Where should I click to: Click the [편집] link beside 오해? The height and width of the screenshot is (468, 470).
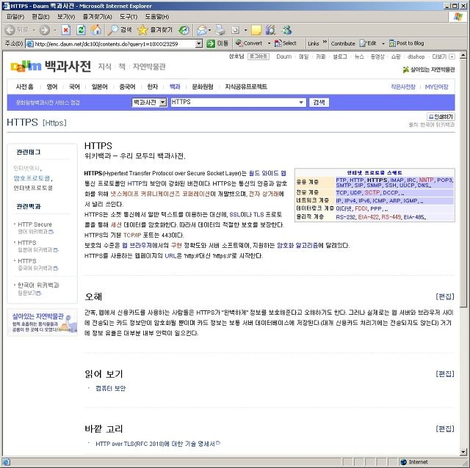click(445, 296)
